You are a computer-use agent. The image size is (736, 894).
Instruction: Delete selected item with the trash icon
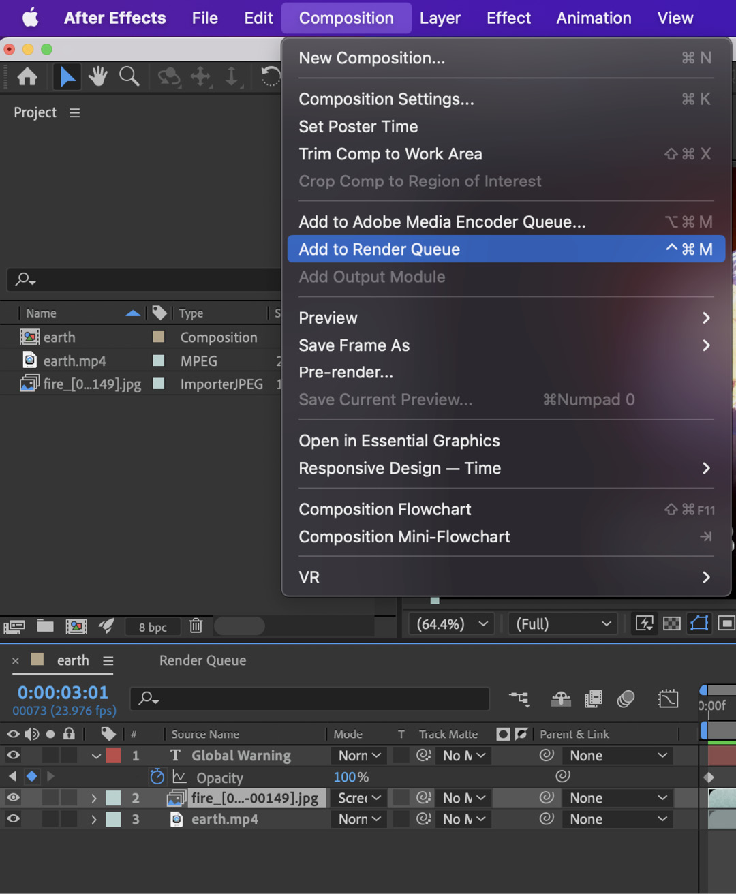[x=196, y=626]
